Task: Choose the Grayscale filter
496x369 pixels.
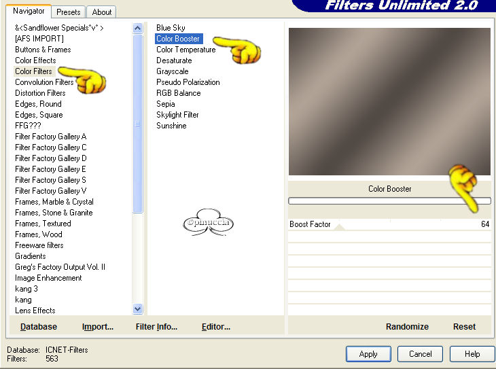Action: pos(173,71)
